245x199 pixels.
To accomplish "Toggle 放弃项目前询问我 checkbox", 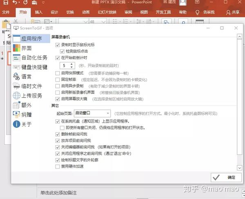I will [58, 141].
